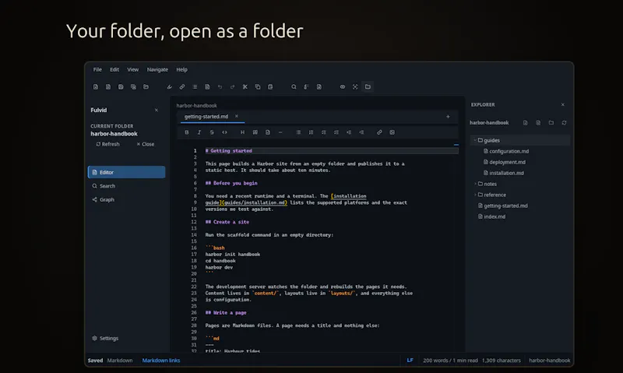The image size is (623, 373).
Task: Click the Refresh button under harbor-handbook
Action: pos(107,144)
